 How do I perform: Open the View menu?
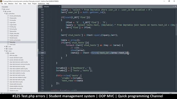coord(20,4)
